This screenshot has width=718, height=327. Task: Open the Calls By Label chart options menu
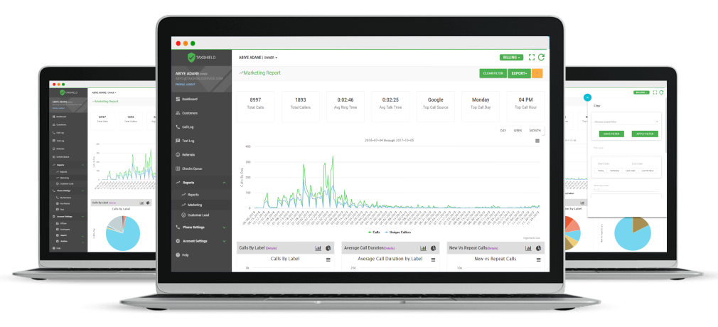pyautogui.click(x=328, y=259)
